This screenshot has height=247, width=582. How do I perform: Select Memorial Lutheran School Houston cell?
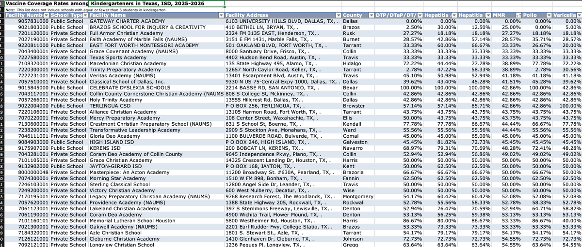(157, 220)
